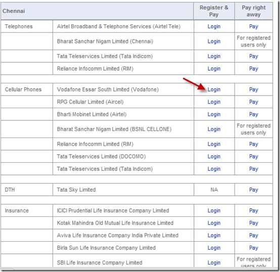Image resolution: width=280 pixels, height=272 pixels.
Task: Click 'For registered users only' in BSNL Chennai row
Action: coord(254,41)
